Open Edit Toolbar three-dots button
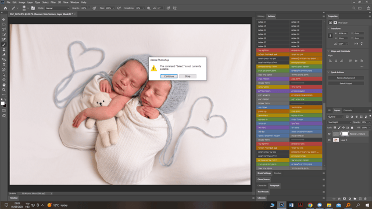Viewport: 372px width, 209px height. 4,95
